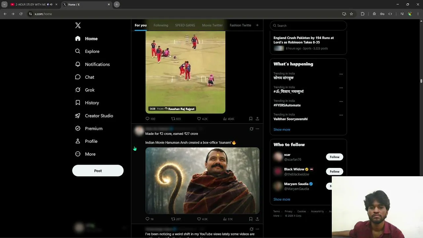Open options for the #FYERSAutomate trend
Image resolution: width=423 pixels, height=238 pixels.
click(341, 101)
